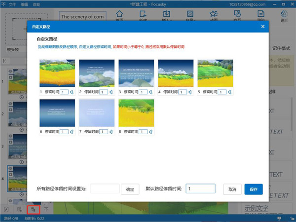Viewport: 296px width, 222px height.
Task: Click the Focusky app icon in the title bar
Action: pos(3,4)
